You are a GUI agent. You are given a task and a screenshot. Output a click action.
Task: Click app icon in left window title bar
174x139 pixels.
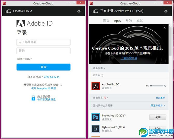4,3
